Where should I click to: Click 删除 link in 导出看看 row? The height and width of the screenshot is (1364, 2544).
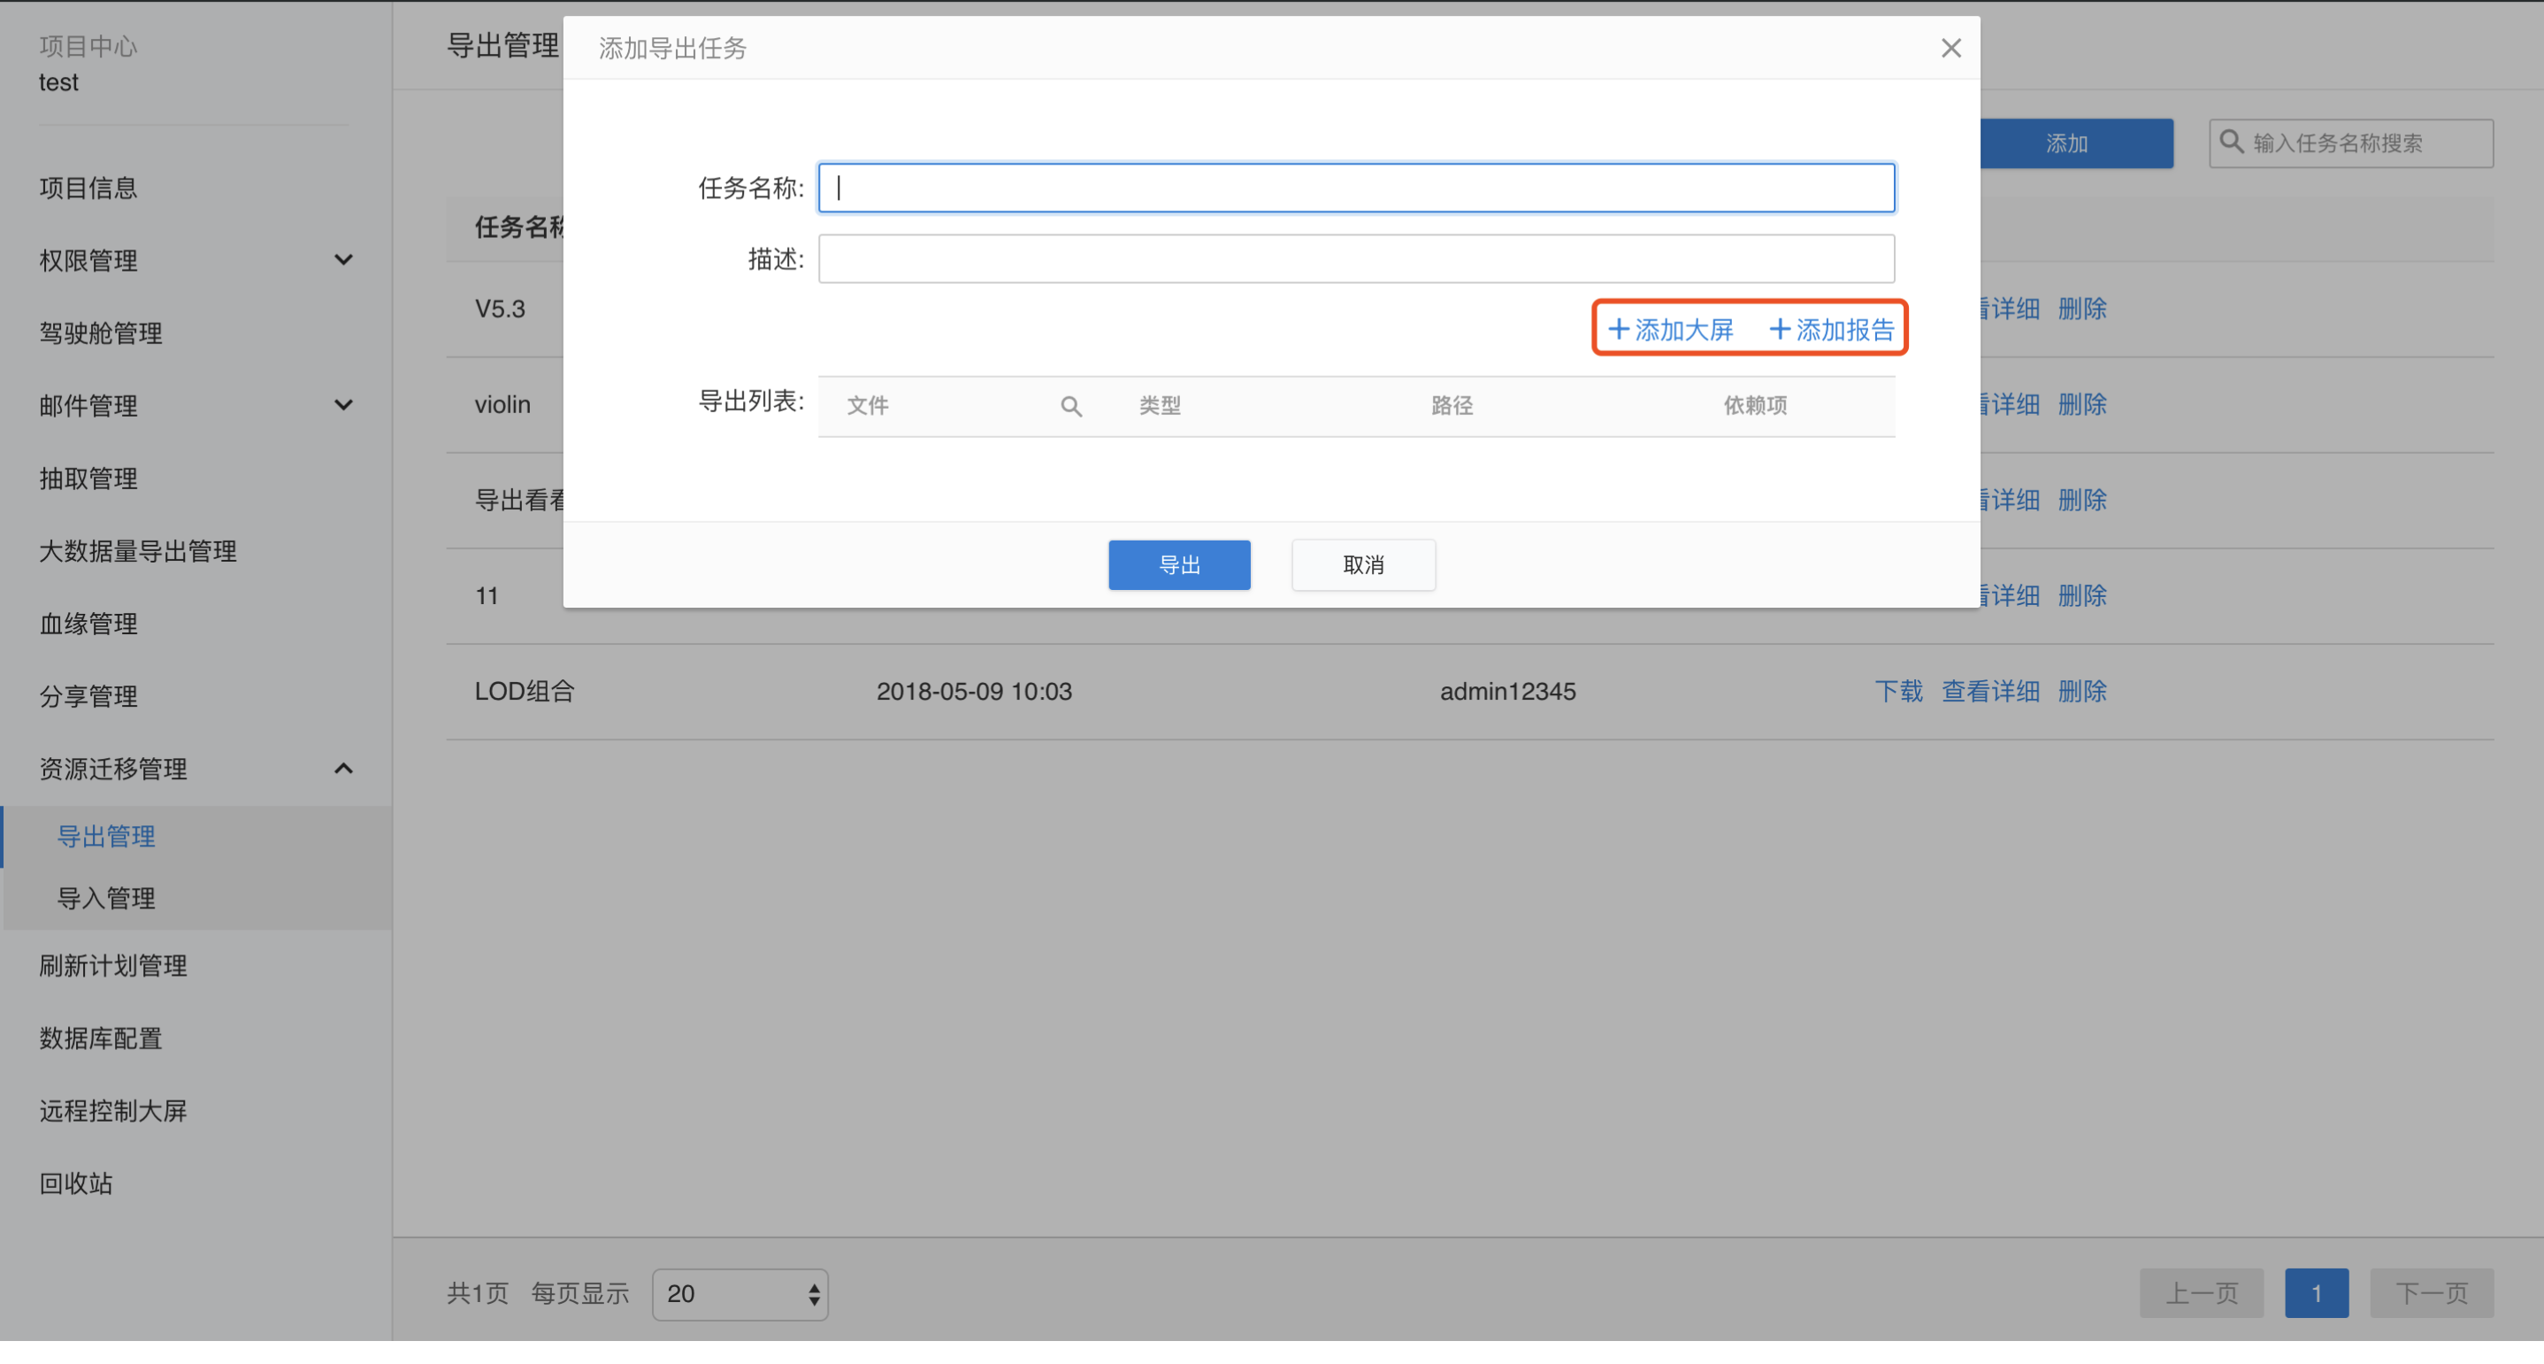pos(2081,500)
